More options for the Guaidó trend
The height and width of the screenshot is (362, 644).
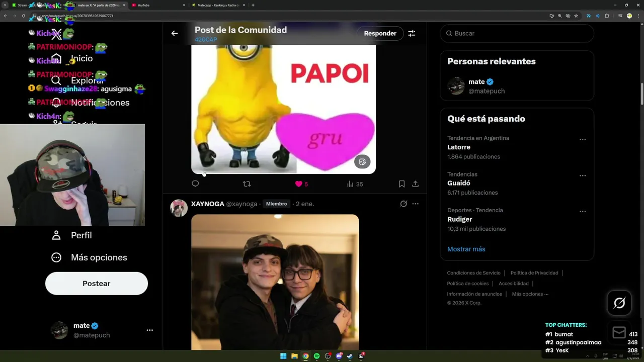click(x=583, y=175)
